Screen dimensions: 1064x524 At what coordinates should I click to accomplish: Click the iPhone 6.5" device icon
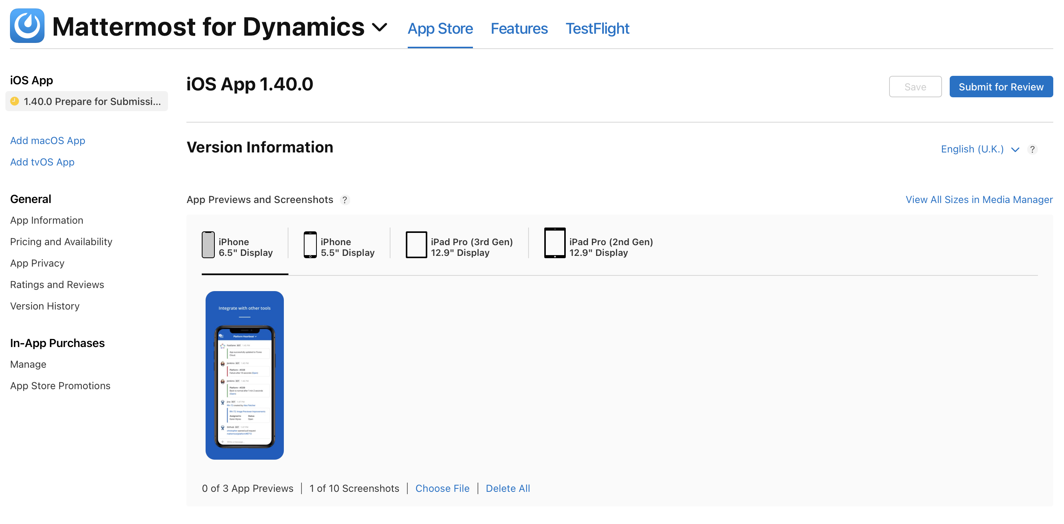pos(208,245)
